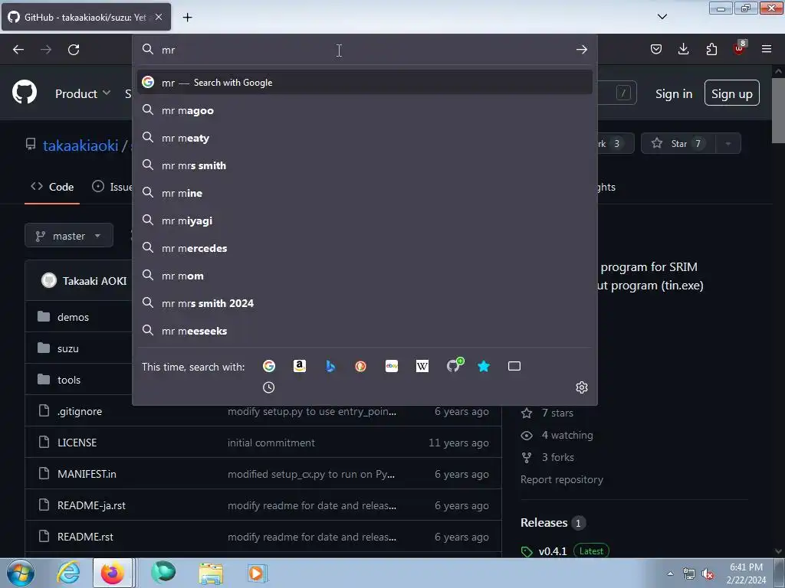
Task: Open v0.4.1 release tag
Action: tap(553, 551)
